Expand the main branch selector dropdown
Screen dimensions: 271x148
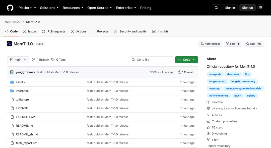(18, 60)
